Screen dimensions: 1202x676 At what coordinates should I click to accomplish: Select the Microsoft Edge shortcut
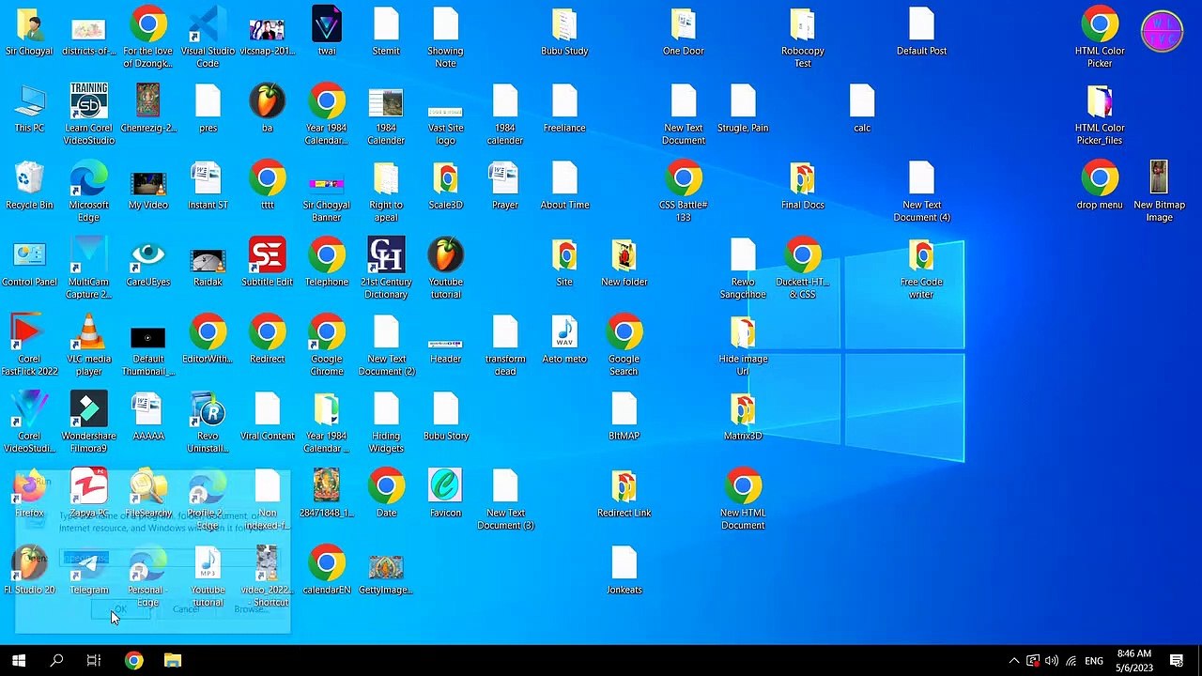(88, 192)
